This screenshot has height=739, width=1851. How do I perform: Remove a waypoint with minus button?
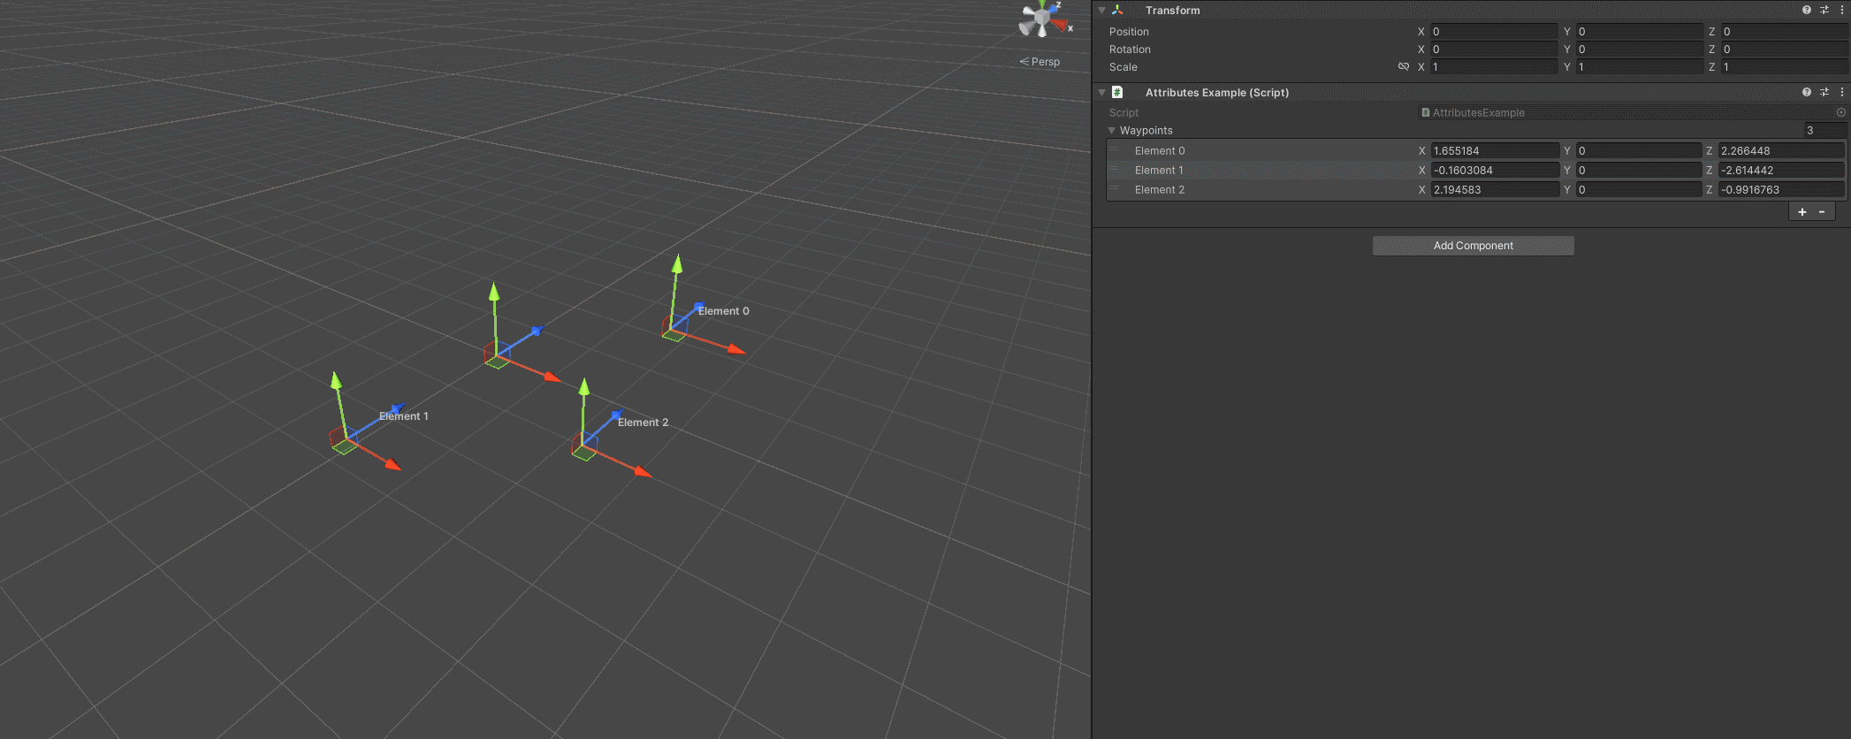tap(1822, 212)
